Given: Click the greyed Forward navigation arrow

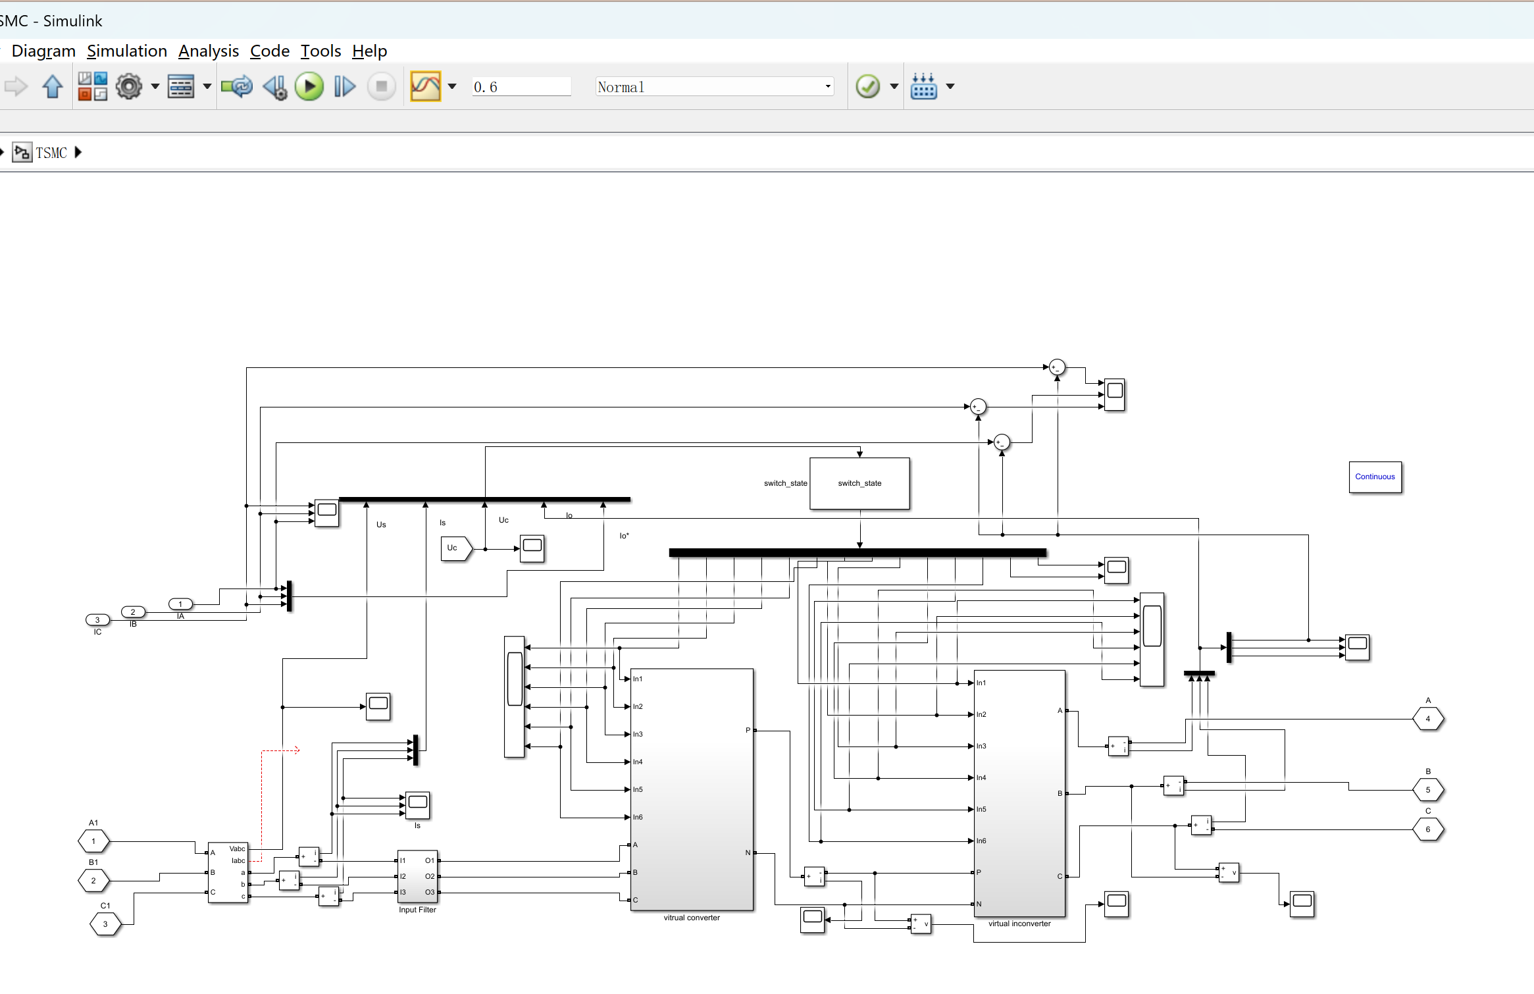Looking at the screenshot, I should 16,86.
